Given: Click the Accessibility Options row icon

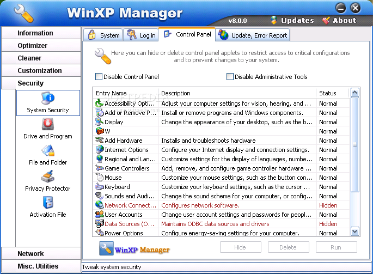Looking at the screenshot, I should click(100, 103).
